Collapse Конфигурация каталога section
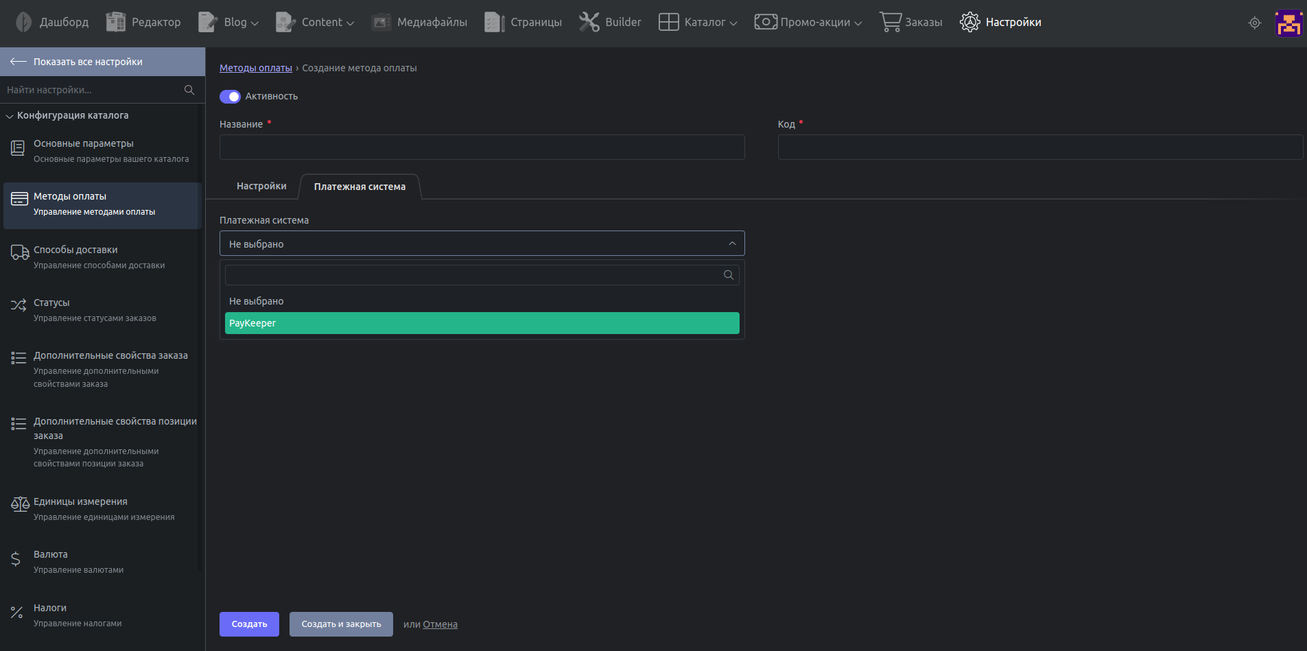The image size is (1307, 651). coord(10,116)
